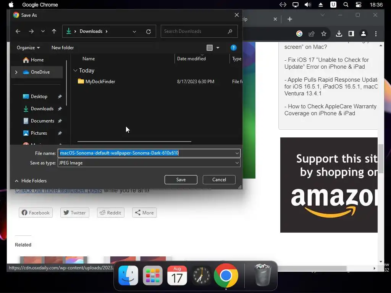The height and width of the screenshot is (293, 391).
Task: Open More sharing options
Action: tap(144, 213)
